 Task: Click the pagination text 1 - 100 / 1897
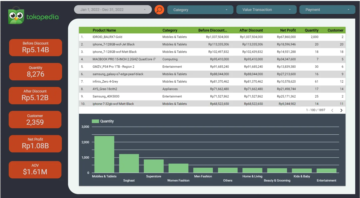(316, 110)
